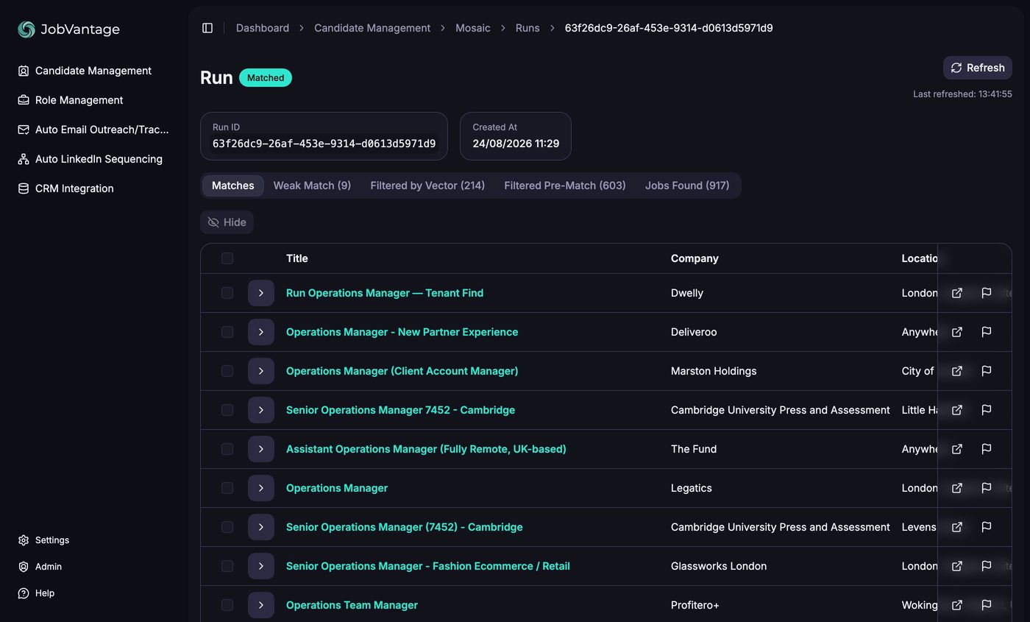Open external link for Profitero+ row
Viewport: 1030px width, 622px height.
click(x=956, y=605)
